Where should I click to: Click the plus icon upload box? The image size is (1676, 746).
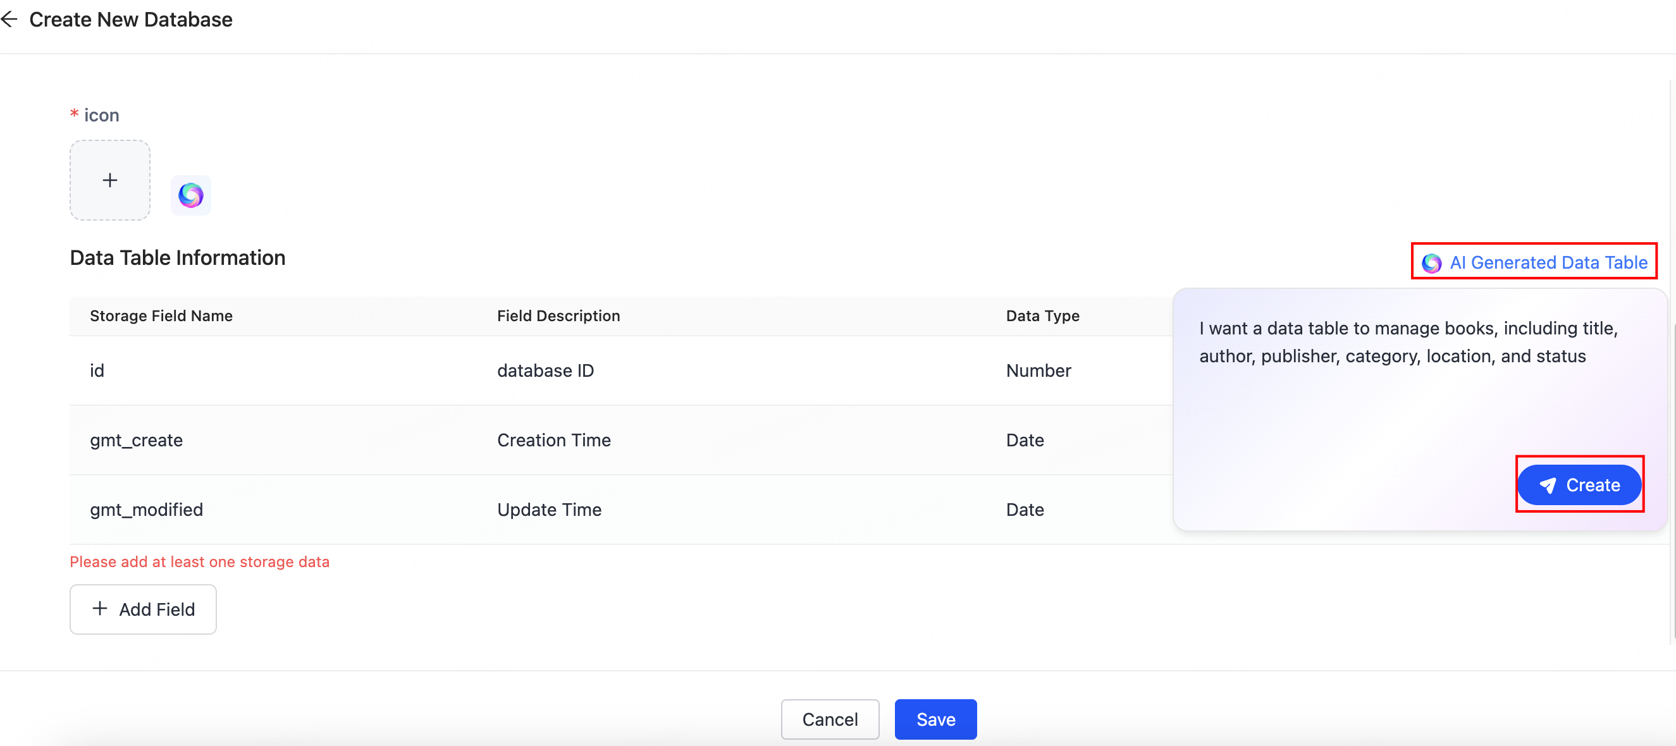pyautogui.click(x=110, y=180)
